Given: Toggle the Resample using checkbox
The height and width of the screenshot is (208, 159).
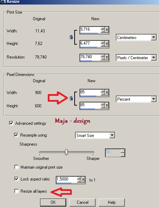Looking at the screenshot, I should (16, 135).
